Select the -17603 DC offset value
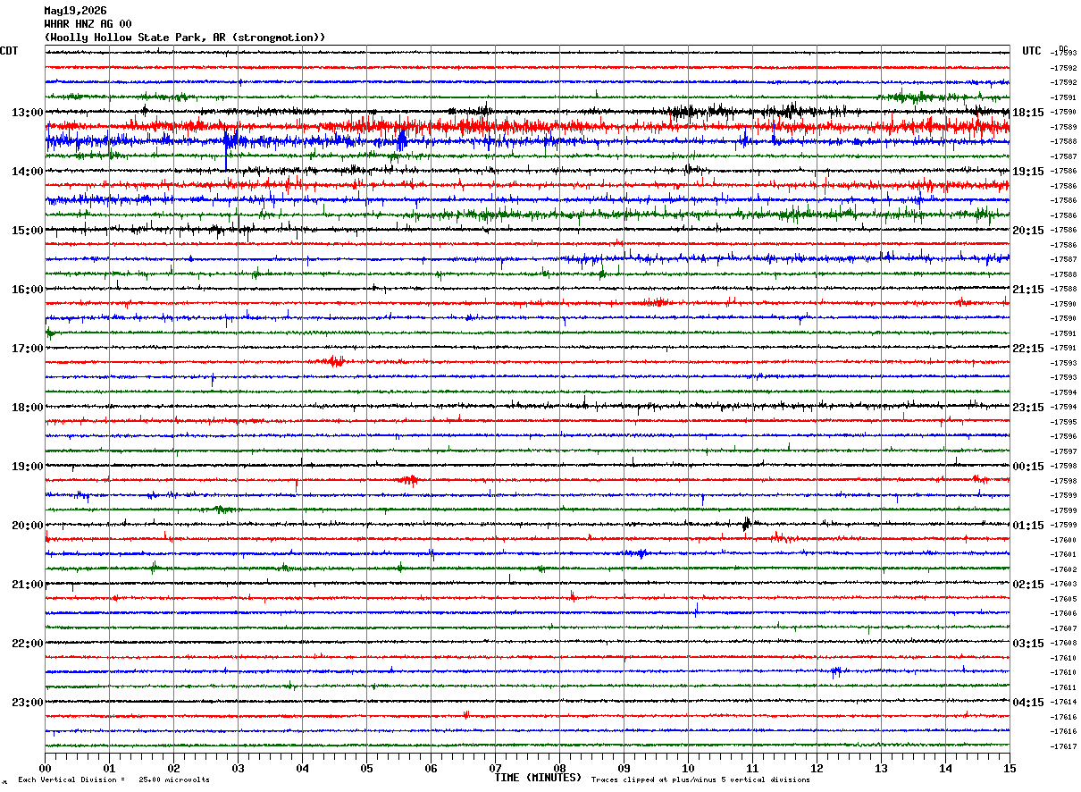The width and height of the screenshot is (1081, 792). click(x=1064, y=584)
